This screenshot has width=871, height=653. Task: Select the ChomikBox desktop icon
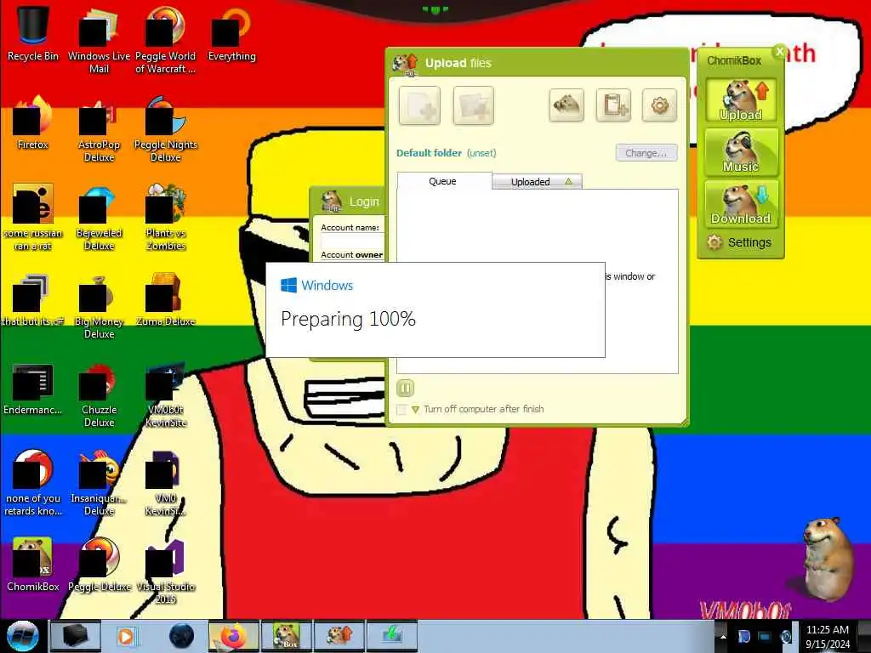(x=33, y=565)
